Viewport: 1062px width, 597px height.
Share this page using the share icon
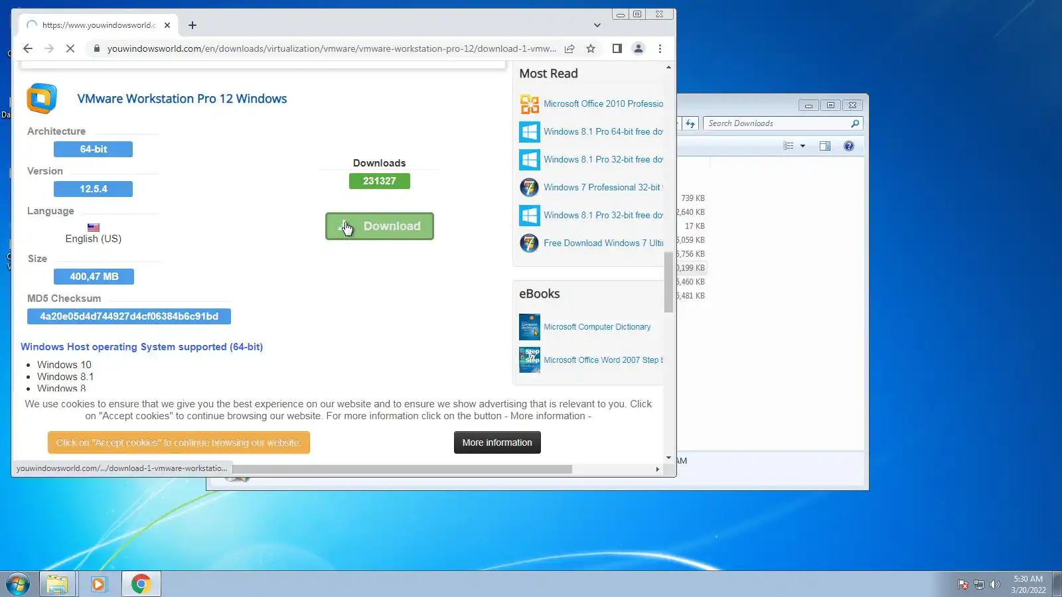(569, 48)
